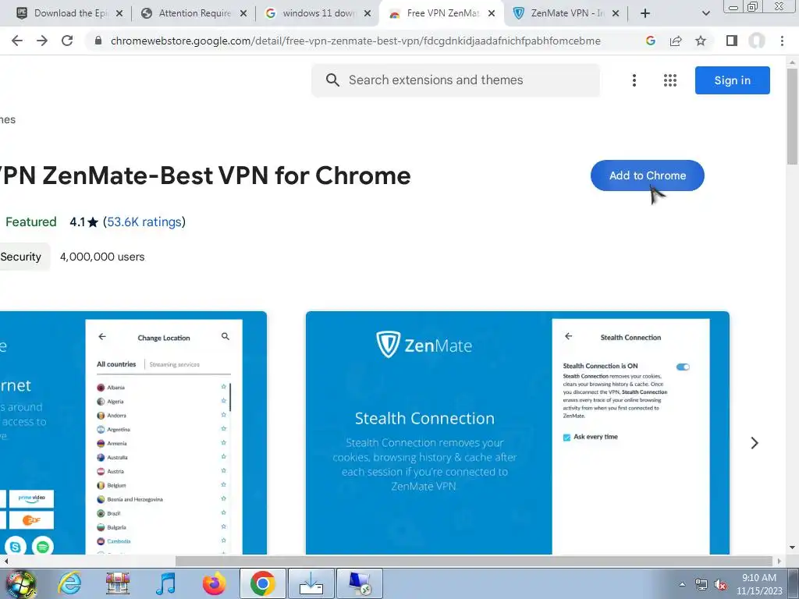Show hidden system tray icons

[682, 584]
